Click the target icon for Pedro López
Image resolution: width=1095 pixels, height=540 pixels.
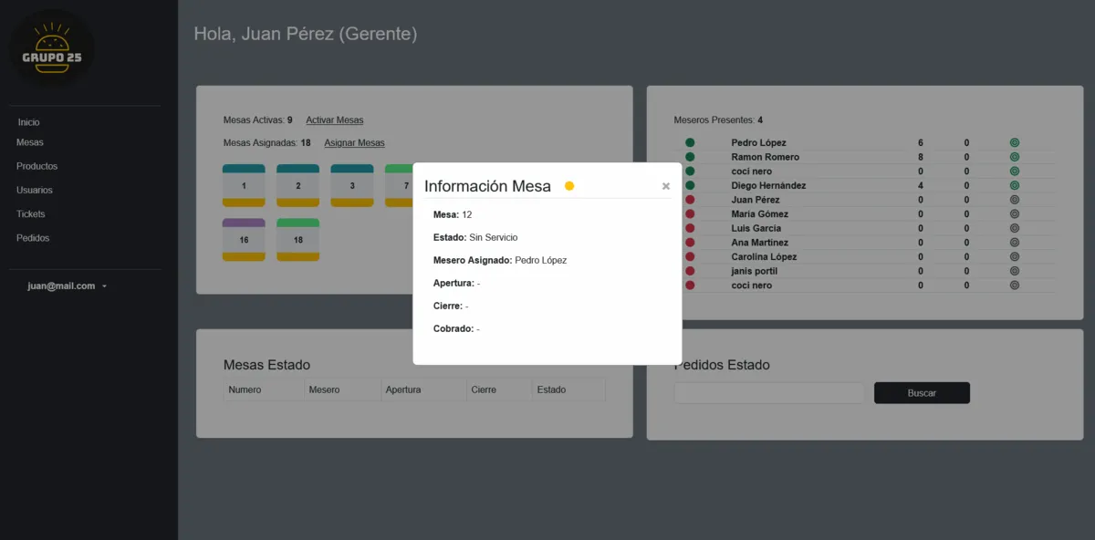point(1014,143)
